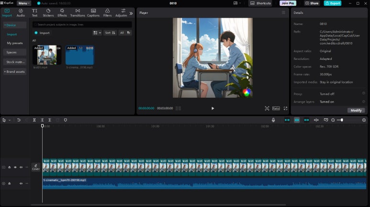The width and height of the screenshot is (370, 207).
Task: Toggle preview grid view beside timecode
Action: 178,108
